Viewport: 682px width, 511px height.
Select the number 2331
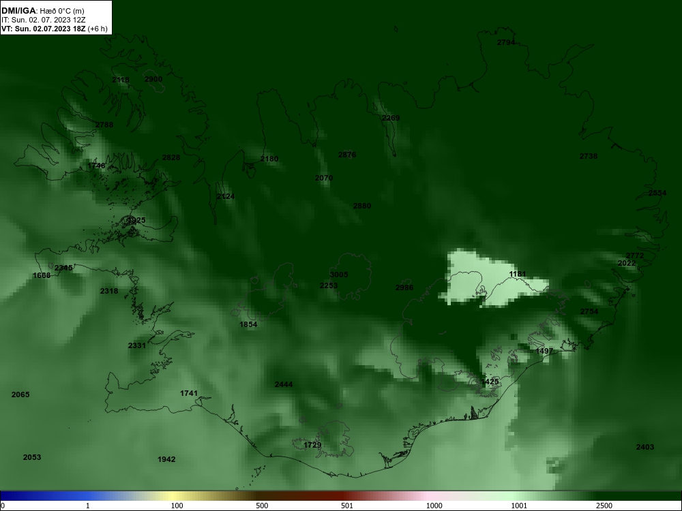pos(137,345)
